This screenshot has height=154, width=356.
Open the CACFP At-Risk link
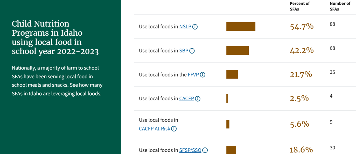tap(155, 129)
